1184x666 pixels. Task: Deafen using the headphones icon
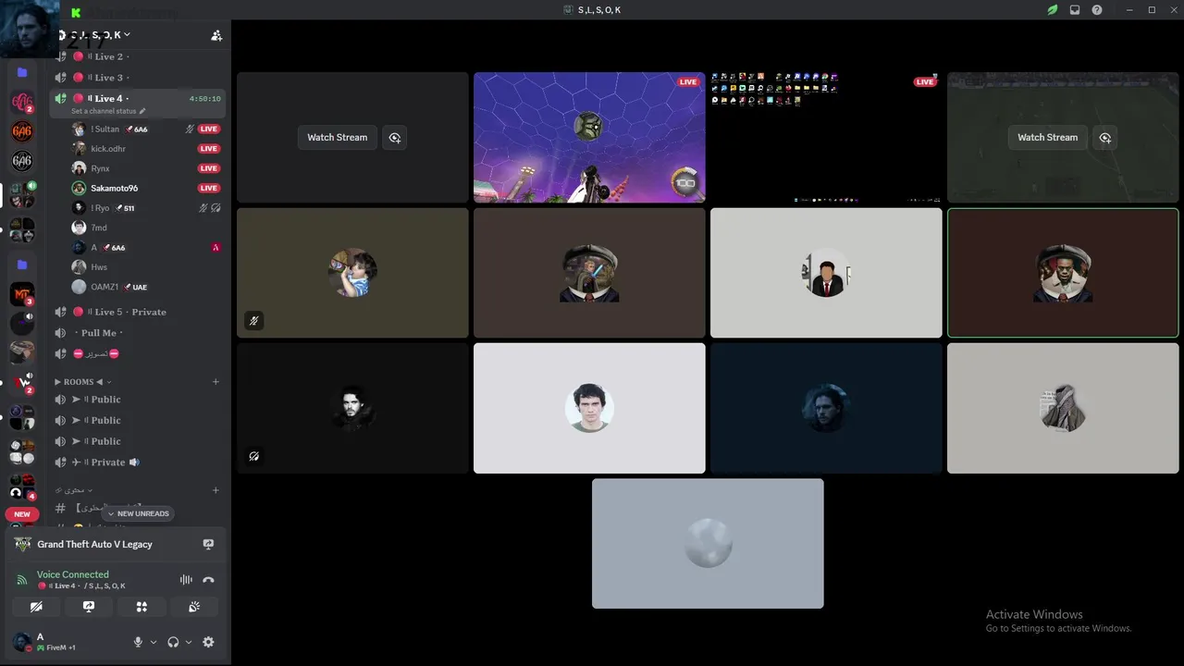(x=173, y=642)
